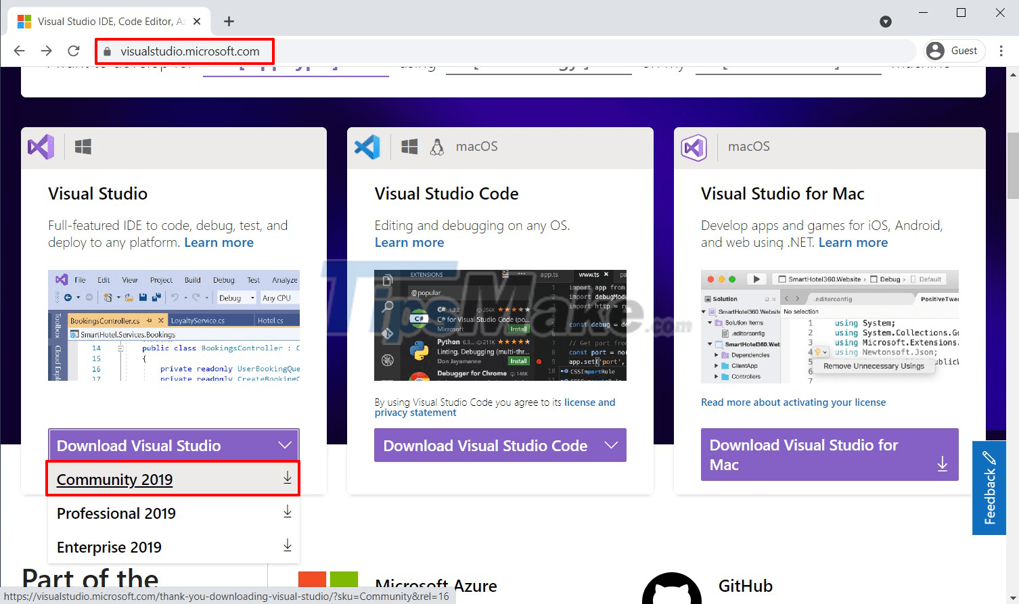Viewport: 1019px width, 604px height.
Task: Click Visual Studio Code screenshot thumbnail
Action: [x=500, y=325]
